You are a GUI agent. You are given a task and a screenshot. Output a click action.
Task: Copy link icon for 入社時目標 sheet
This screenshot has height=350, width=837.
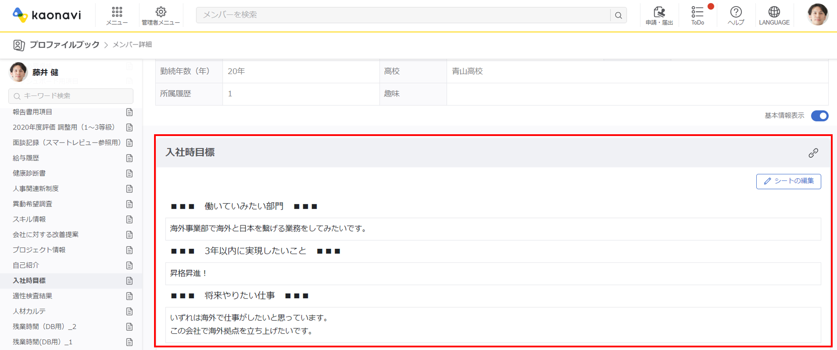[813, 153]
